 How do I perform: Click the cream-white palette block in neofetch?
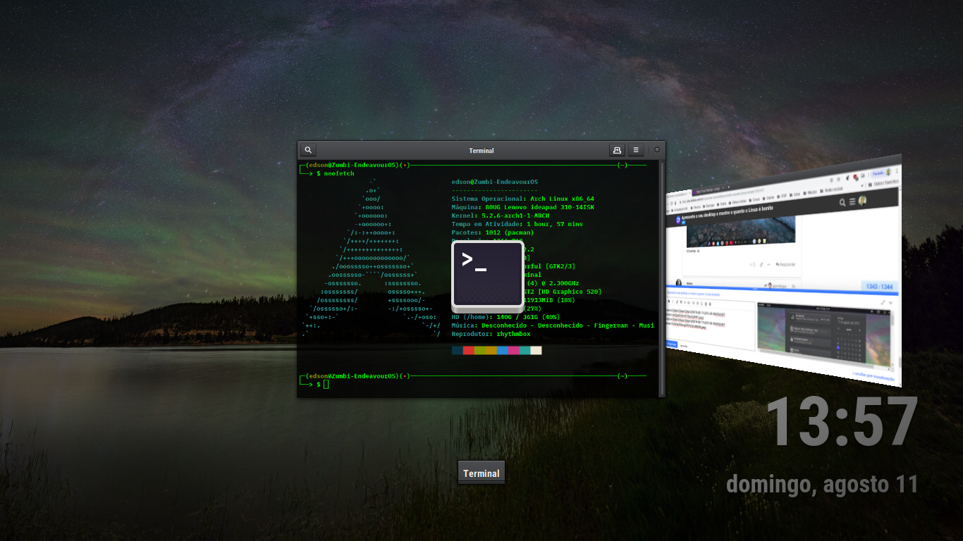(x=536, y=350)
